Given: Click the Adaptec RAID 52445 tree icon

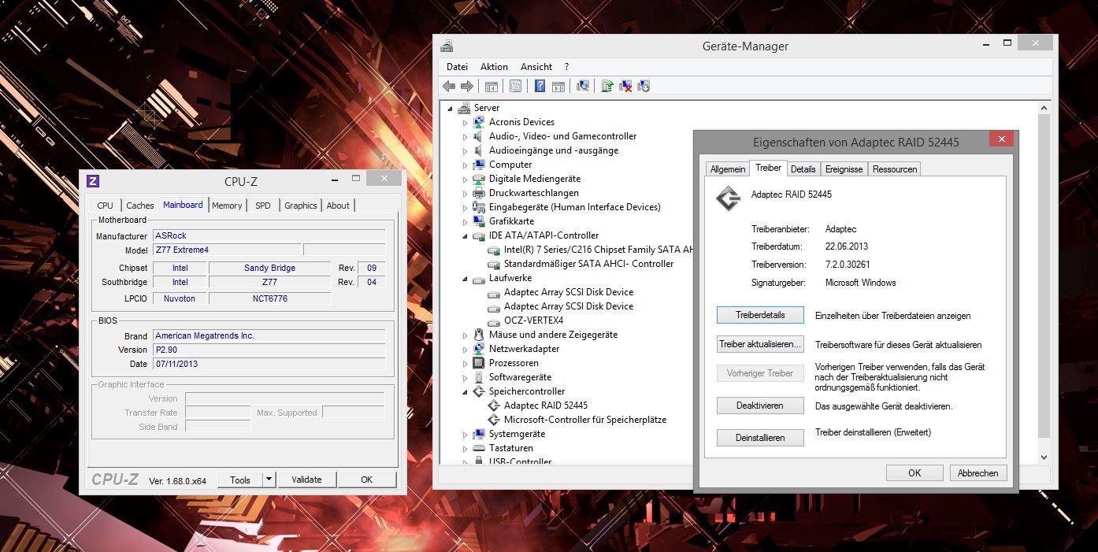Looking at the screenshot, I should pos(494,406).
